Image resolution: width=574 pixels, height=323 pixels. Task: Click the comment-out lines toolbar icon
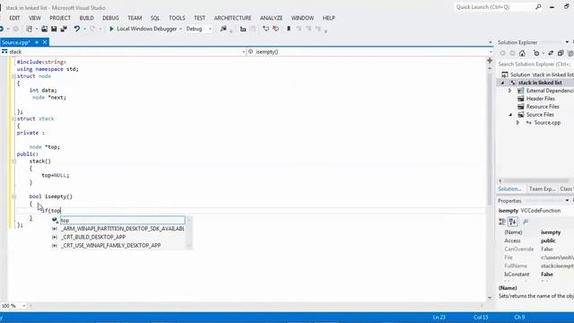point(265,29)
